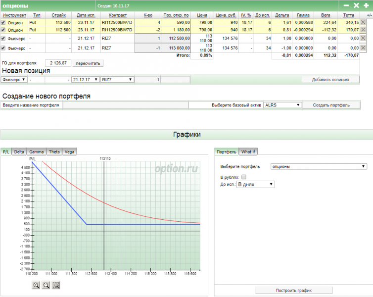373x297 pixels.
Task: Switch to the Gamma chart tab
Action: pyautogui.click(x=36, y=151)
